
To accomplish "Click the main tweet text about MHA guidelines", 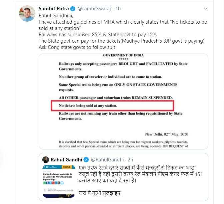I will coord(123,31).
